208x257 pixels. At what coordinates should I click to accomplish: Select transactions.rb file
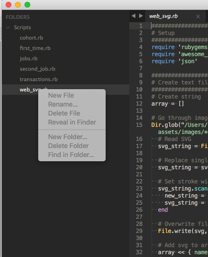click(x=39, y=79)
